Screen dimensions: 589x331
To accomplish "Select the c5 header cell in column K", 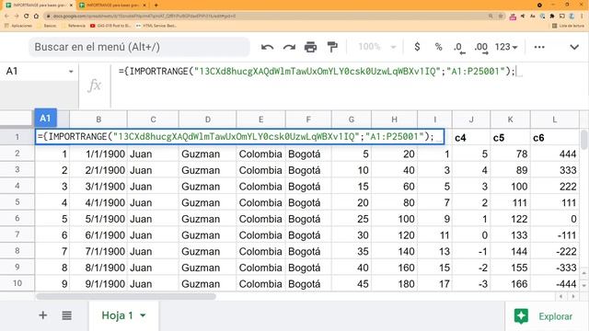I will coord(510,137).
